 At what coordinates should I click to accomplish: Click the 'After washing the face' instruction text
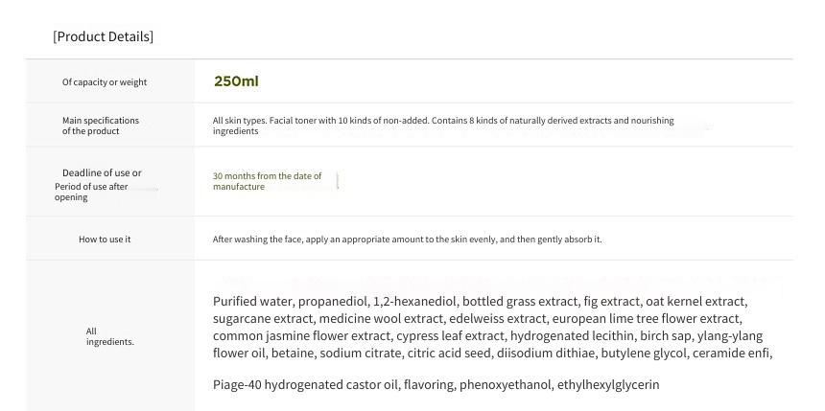tap(408, 240)
